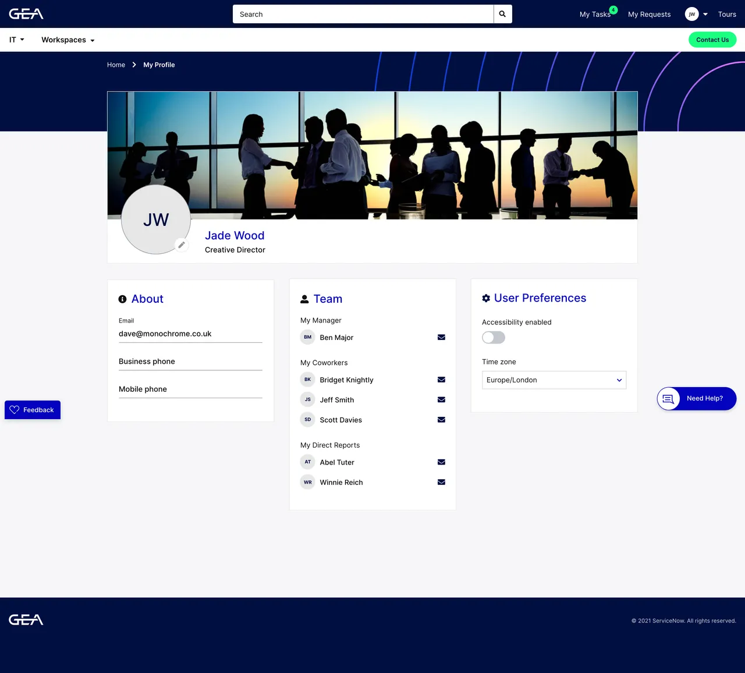Click the envelope icon beside Ben Major
The image size is (745, 673).
click(x=441, y=337)
